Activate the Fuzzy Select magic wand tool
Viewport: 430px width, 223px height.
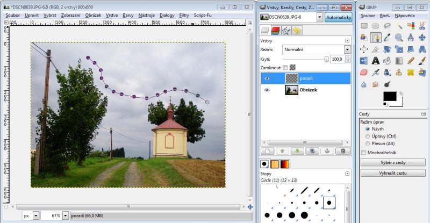pos(399,25)
